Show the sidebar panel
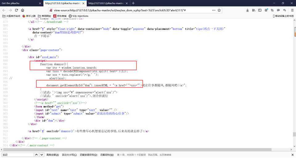This screenshot has width=296, height=158. click(260, 10)
